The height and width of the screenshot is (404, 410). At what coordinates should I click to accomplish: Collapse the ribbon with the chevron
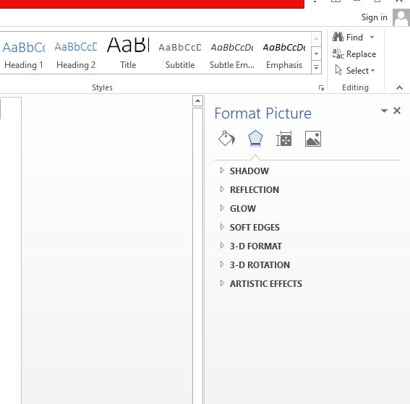click(x=399, y=87)
